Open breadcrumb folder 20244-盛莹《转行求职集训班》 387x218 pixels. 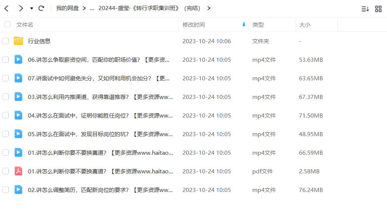tap(149, 8)
